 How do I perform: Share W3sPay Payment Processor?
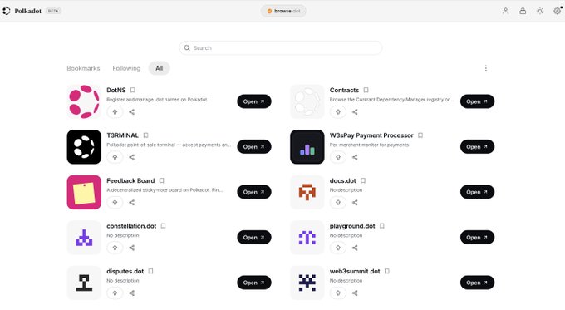pyautogui.click(x=355, y=157)
